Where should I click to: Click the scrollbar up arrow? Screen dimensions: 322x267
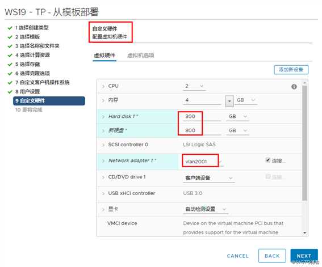pos(305,83)
